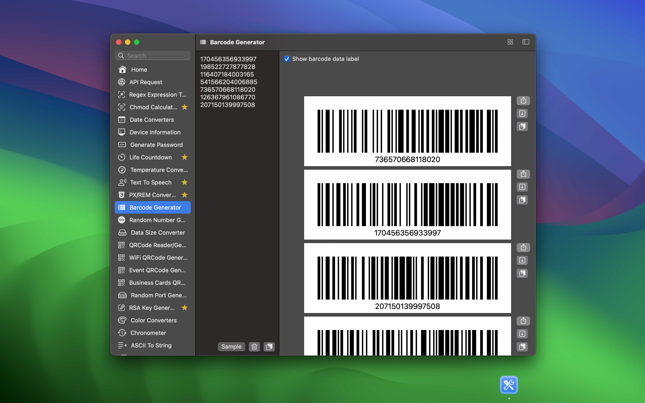This screenshot has width=645, height=403.
Task: Toggle favorite star on RSA Key Generator
Action: pos(185,308)
